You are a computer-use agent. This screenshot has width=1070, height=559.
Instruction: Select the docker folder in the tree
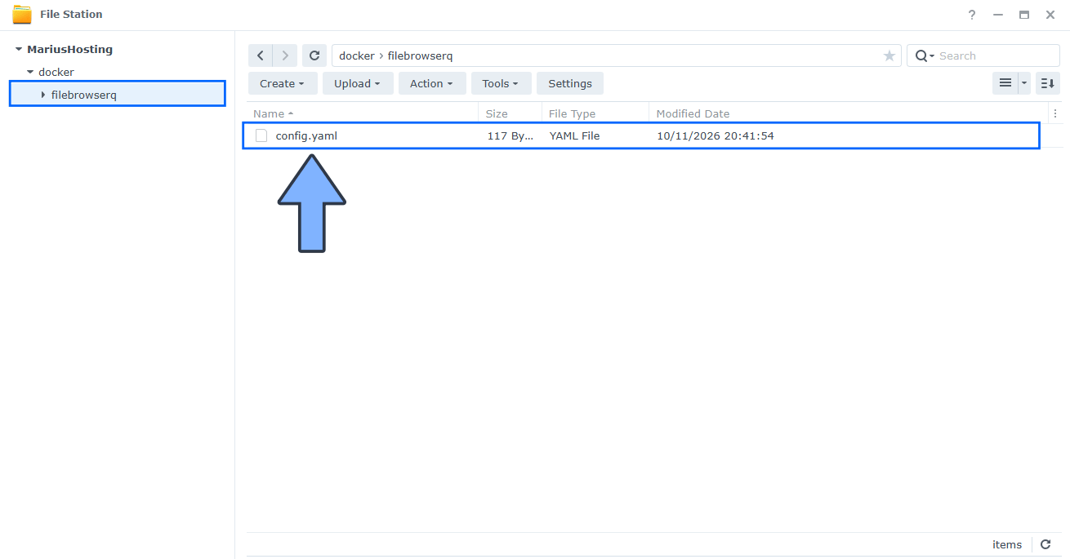56,72
